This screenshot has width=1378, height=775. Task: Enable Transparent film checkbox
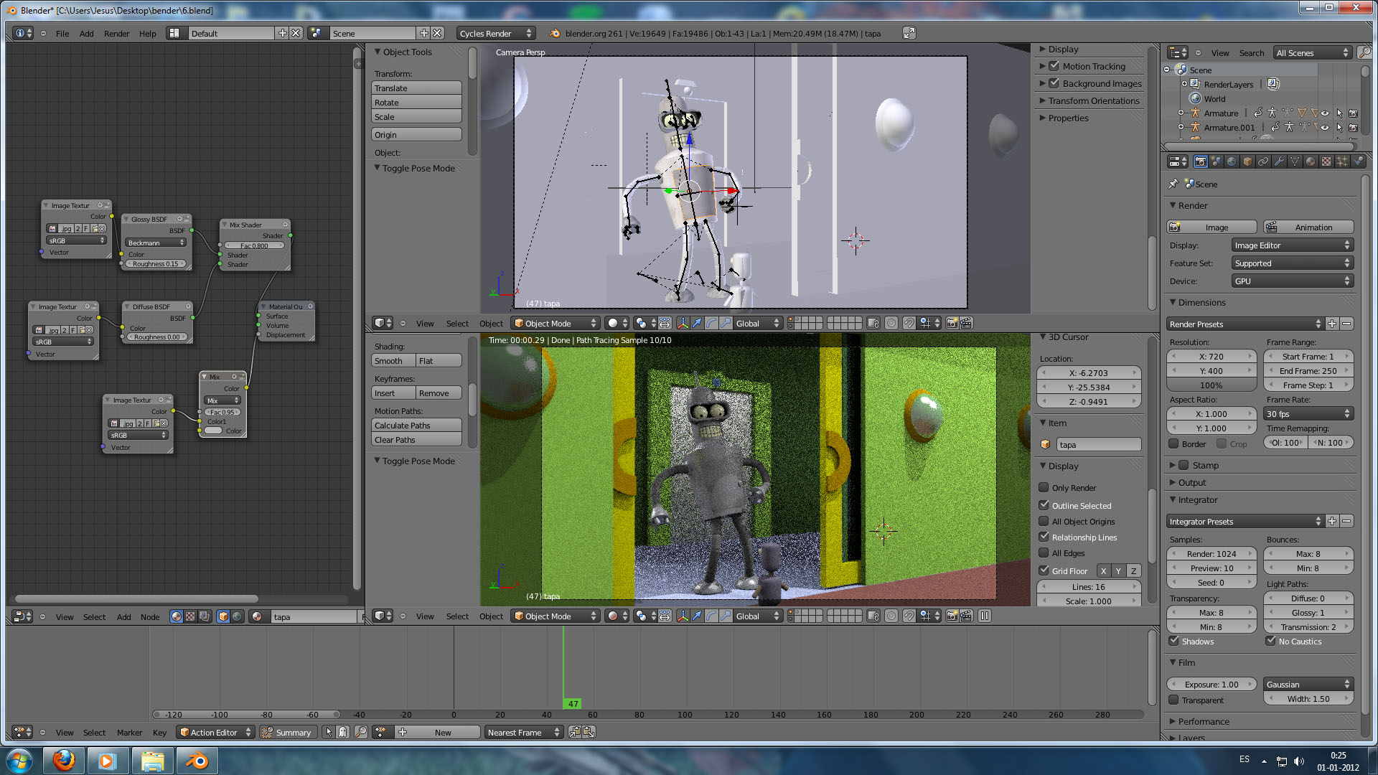[1174, 700]
